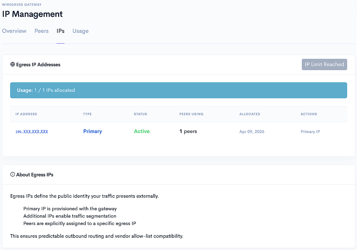Click the Apr 09, 2026 allocation date
This screenshot has width=357, height=250.
point(252,131)
